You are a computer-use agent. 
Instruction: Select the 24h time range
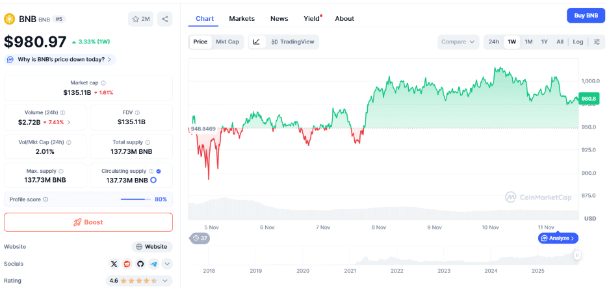494,42
